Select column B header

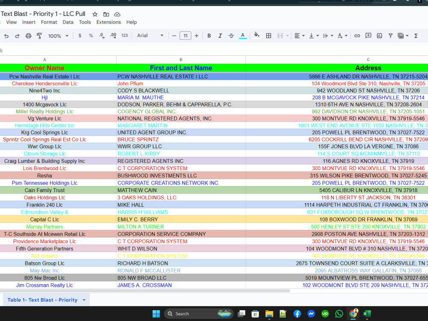[x=181, y=60]
